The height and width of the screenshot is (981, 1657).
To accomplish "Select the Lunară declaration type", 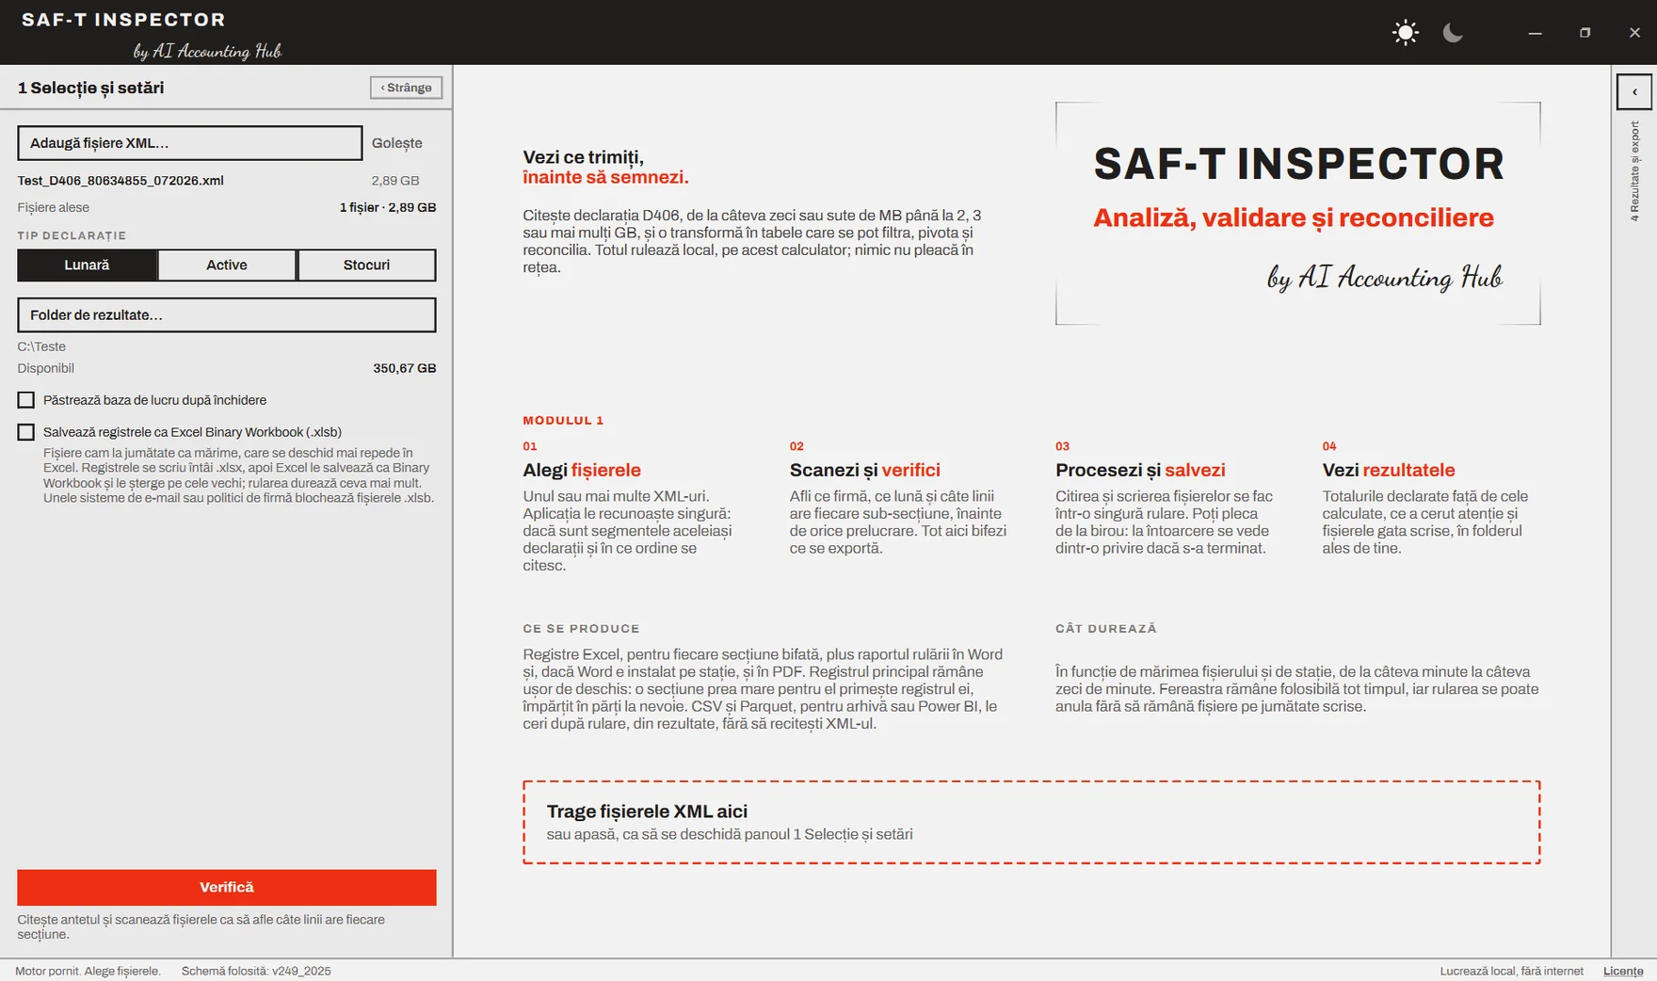I will tap(87, 265).
